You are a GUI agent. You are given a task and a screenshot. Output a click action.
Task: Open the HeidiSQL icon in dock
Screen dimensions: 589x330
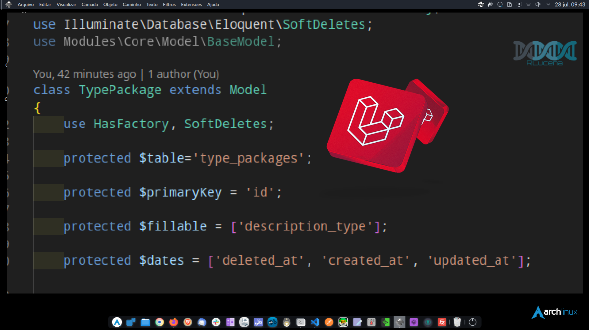tap(343, 322)
